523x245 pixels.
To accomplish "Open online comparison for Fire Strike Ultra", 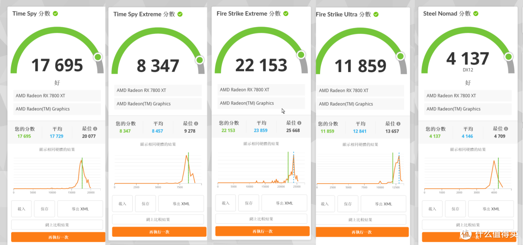I will [x=361, y=219].
